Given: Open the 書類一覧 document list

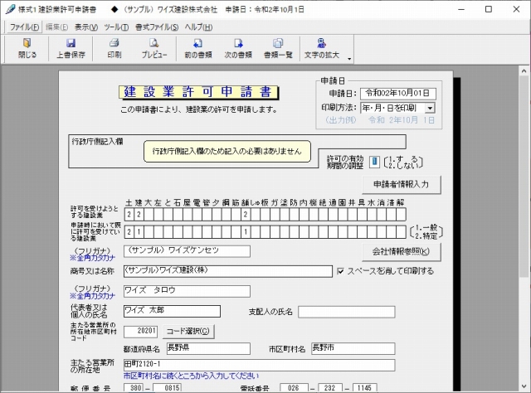Looking at the screenshot, I should click(278, 48).
